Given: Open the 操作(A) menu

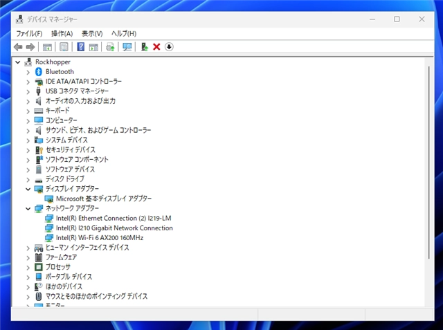Looking at the screenshot, I should click(62, 34).
